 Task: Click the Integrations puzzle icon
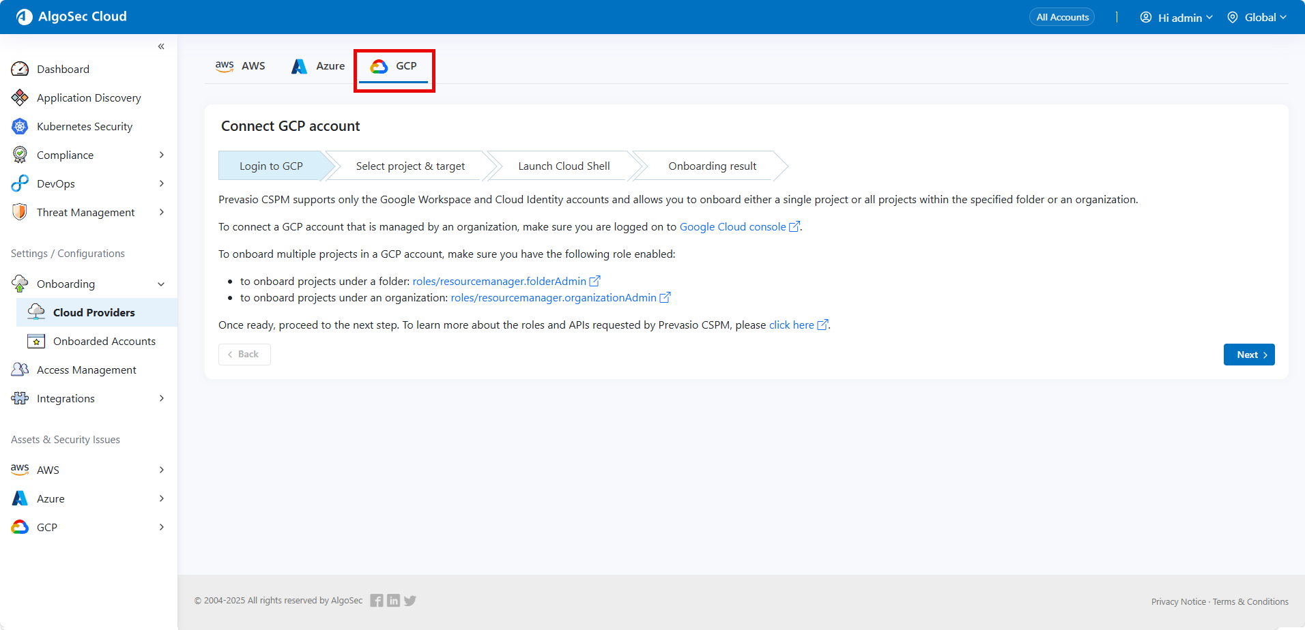tap(20, 398)
